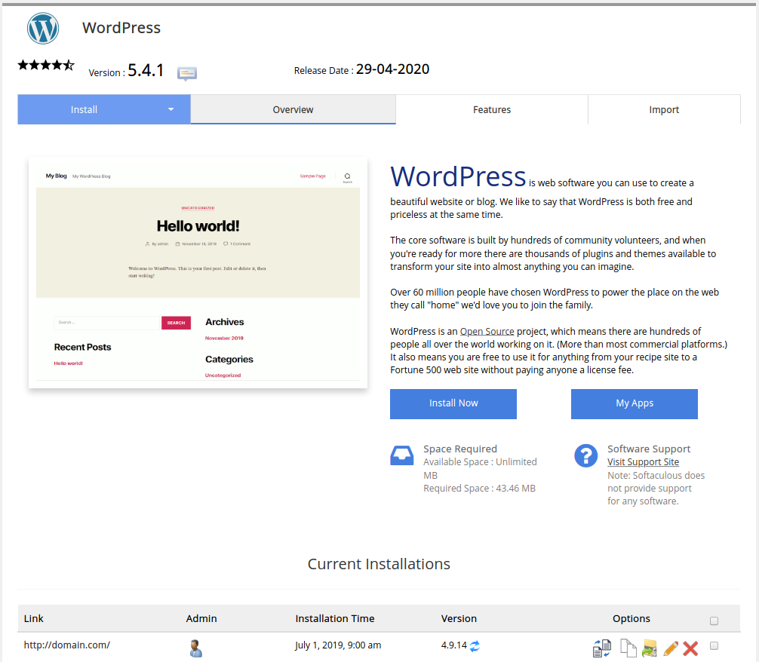Tick the select-all checkbox in table header

[x=714, y=621]
